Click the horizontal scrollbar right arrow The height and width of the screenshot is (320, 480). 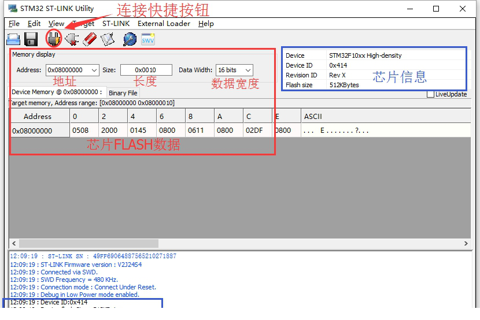pos(466,243)
